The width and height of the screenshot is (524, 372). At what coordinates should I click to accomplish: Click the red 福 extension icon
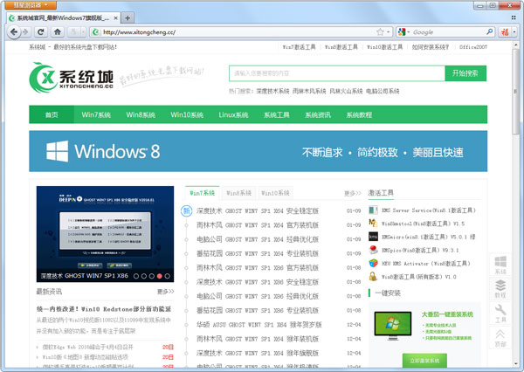(505, 32)
